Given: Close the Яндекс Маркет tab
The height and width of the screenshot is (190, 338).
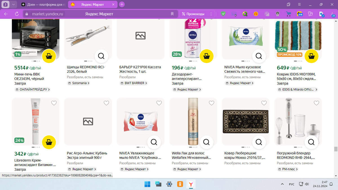Looking at the screenshot, I should pos(113,5).
